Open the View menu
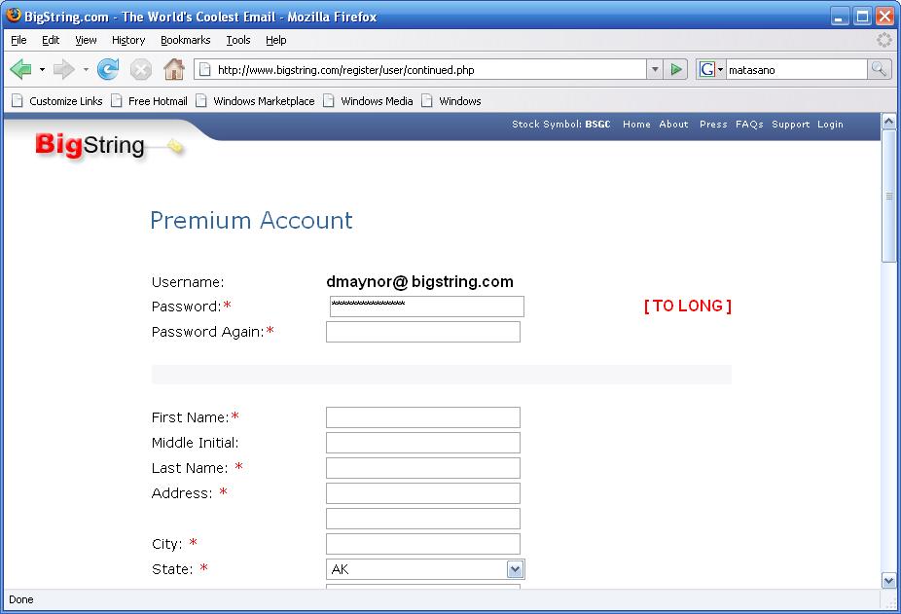 coord(86,40)
